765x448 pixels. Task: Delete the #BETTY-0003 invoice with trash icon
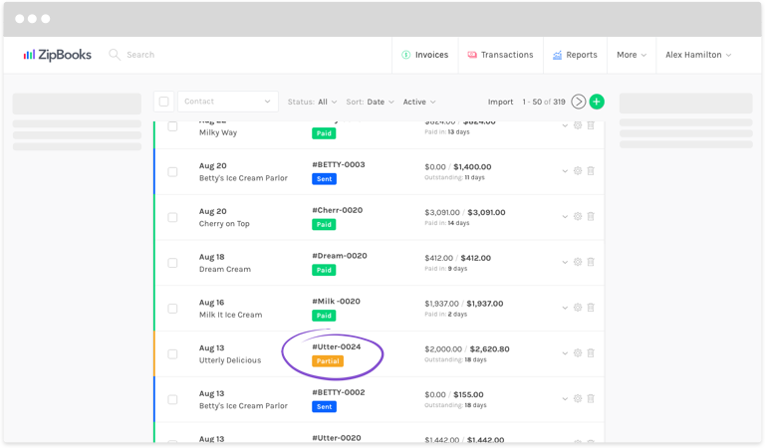(x=591, y=171)
